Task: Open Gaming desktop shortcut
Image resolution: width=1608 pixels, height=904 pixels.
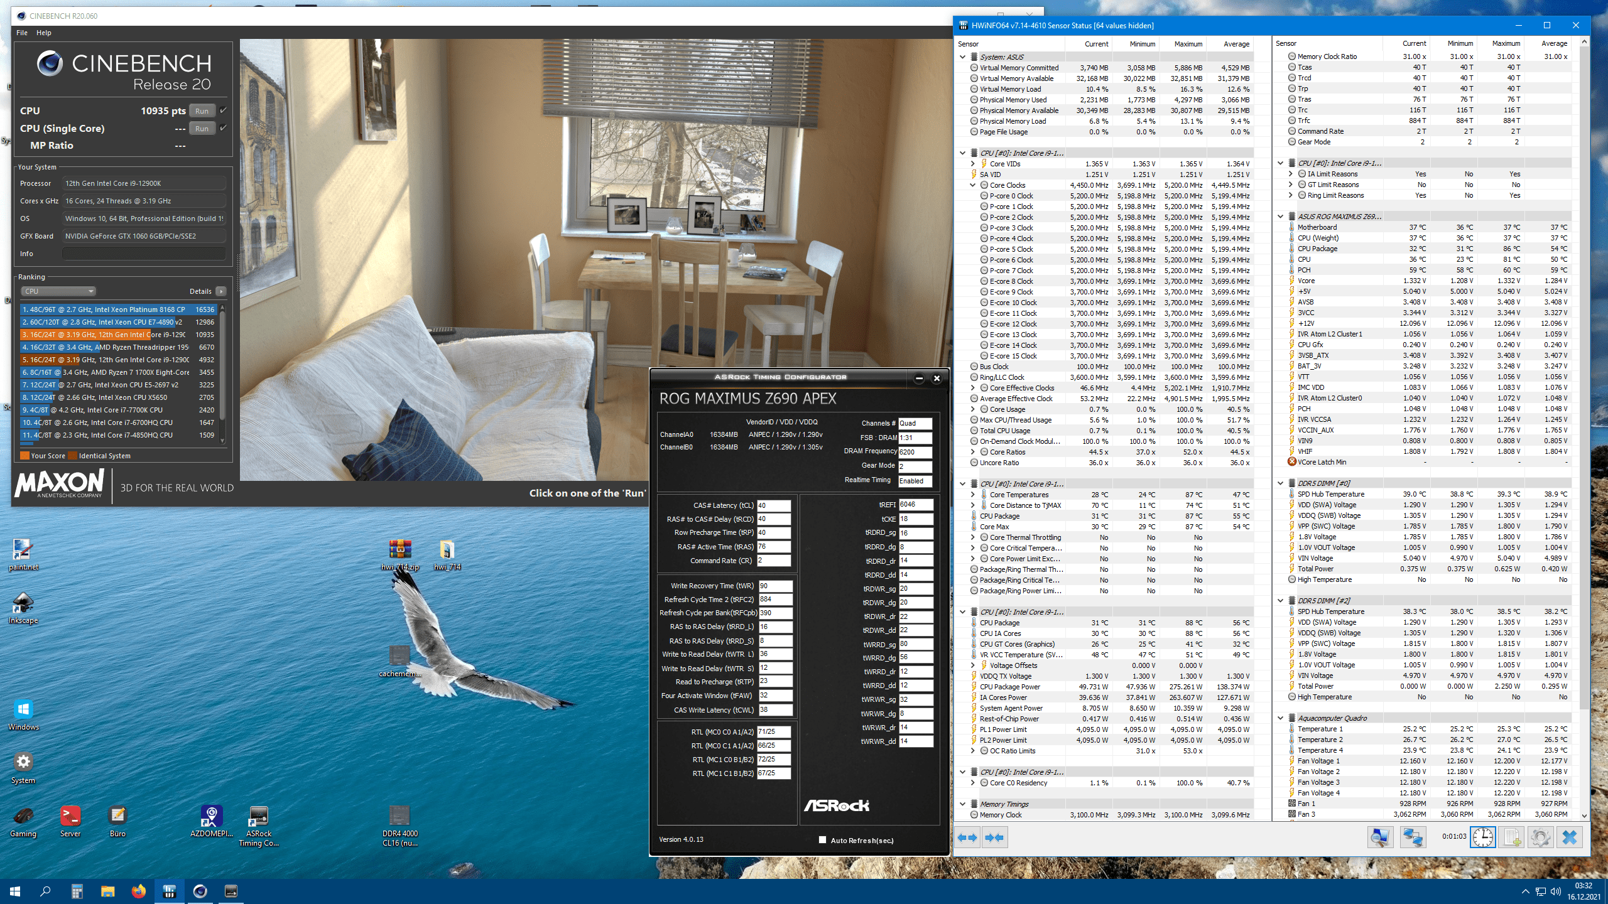Action: click(x=23, y=822)
